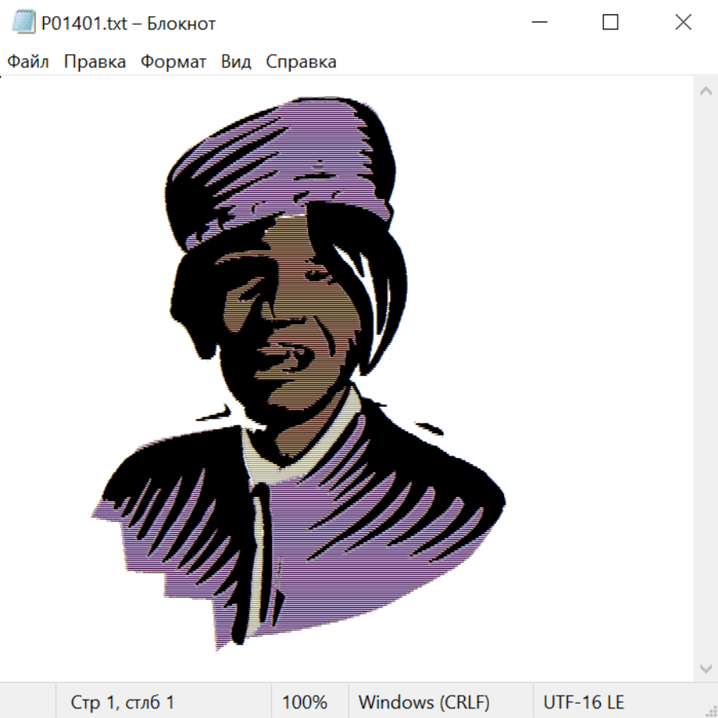Minimize the Notepad window
This screenshot has height=718, width=718.
(x=538, y=23)
